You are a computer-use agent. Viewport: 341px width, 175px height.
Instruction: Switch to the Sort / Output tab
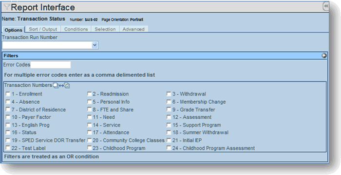[x=43, y=29]
